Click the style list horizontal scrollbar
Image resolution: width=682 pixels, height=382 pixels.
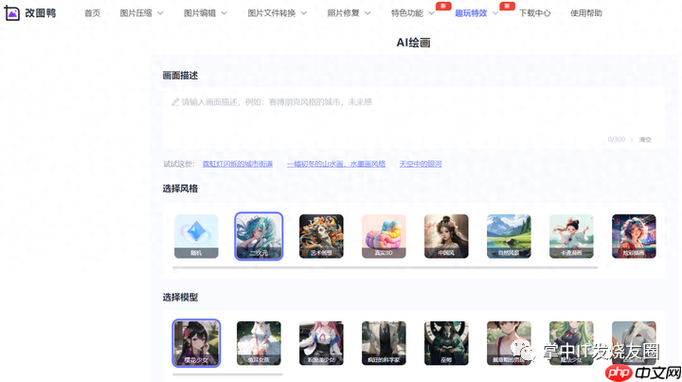(385, 267)
